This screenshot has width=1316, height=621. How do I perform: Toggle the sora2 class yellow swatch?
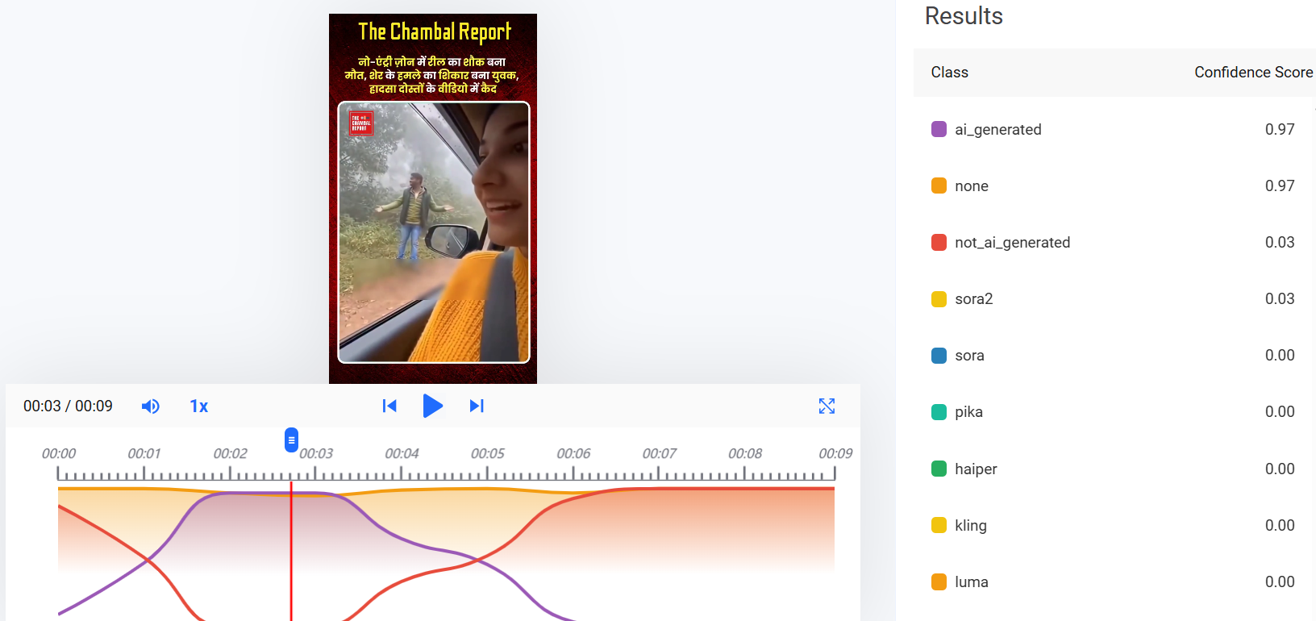(x=939, y=299)
